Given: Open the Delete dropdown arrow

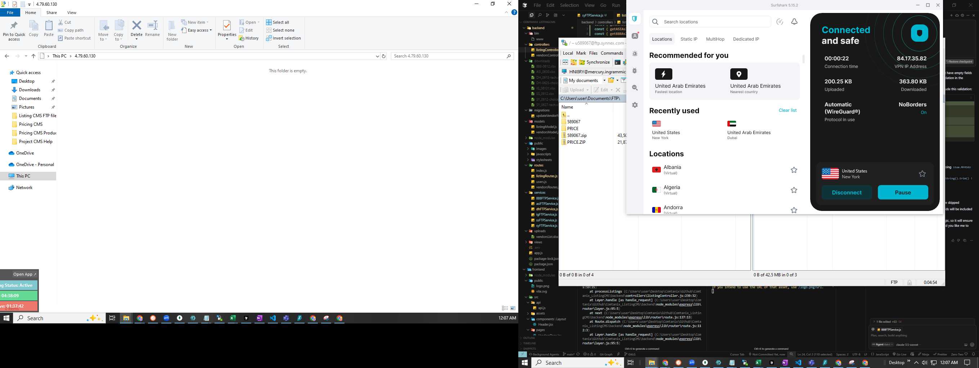Looking at the screenshot, I should [136, 39].
